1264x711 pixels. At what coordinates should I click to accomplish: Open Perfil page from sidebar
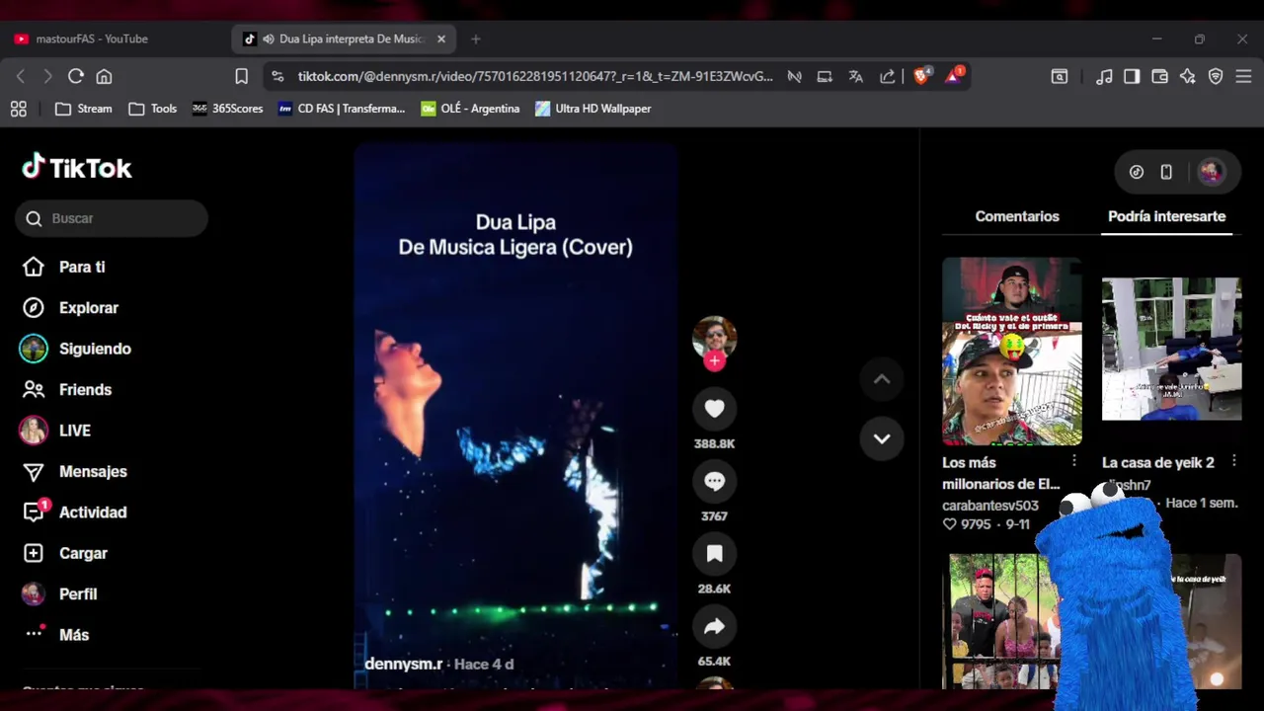click(60, 594)
